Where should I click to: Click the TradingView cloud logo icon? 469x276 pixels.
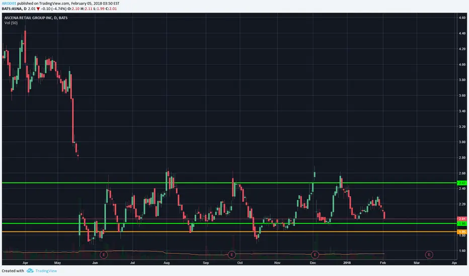click(30, 270)
